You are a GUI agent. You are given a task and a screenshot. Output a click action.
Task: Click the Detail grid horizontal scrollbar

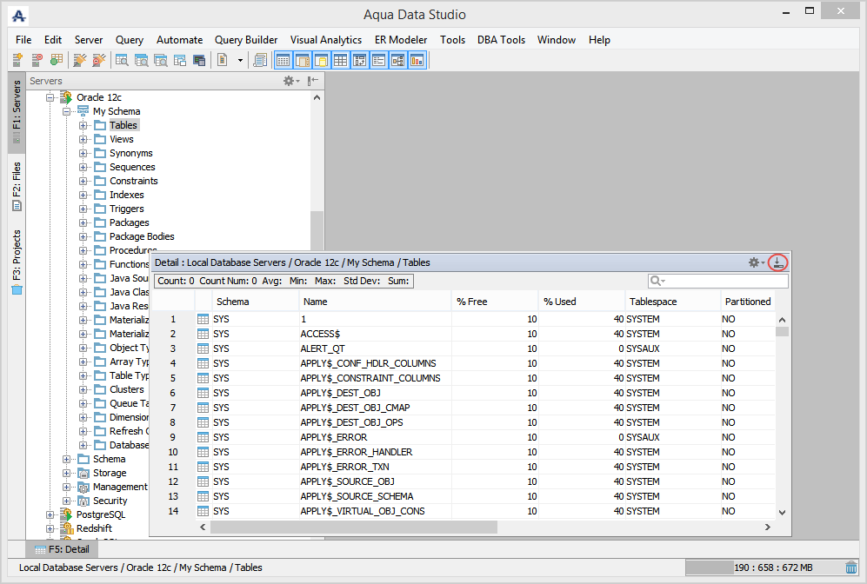[x=353, y=527]
